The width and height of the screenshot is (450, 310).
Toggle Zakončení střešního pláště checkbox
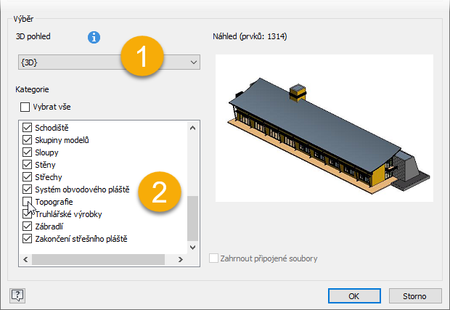click(x=28, y=239)
